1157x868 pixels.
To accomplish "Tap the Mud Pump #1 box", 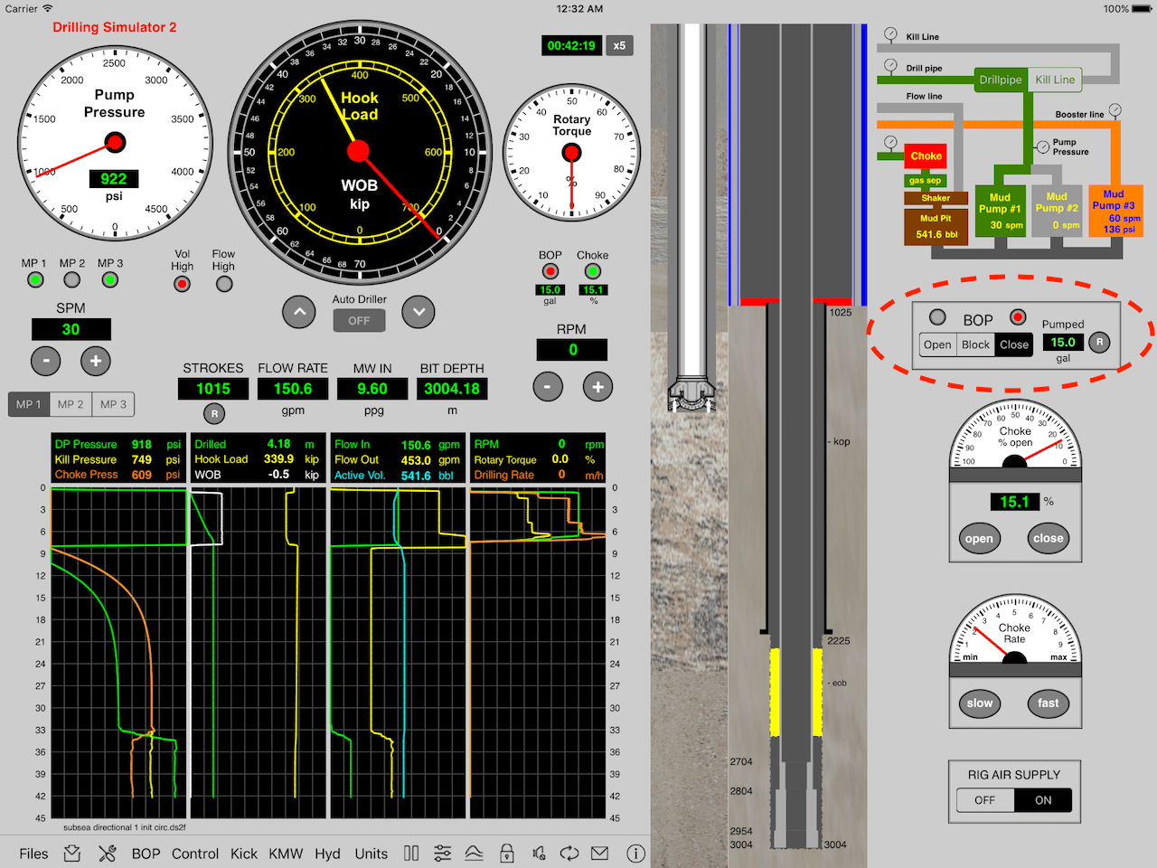I will (x=1000, y=211).
